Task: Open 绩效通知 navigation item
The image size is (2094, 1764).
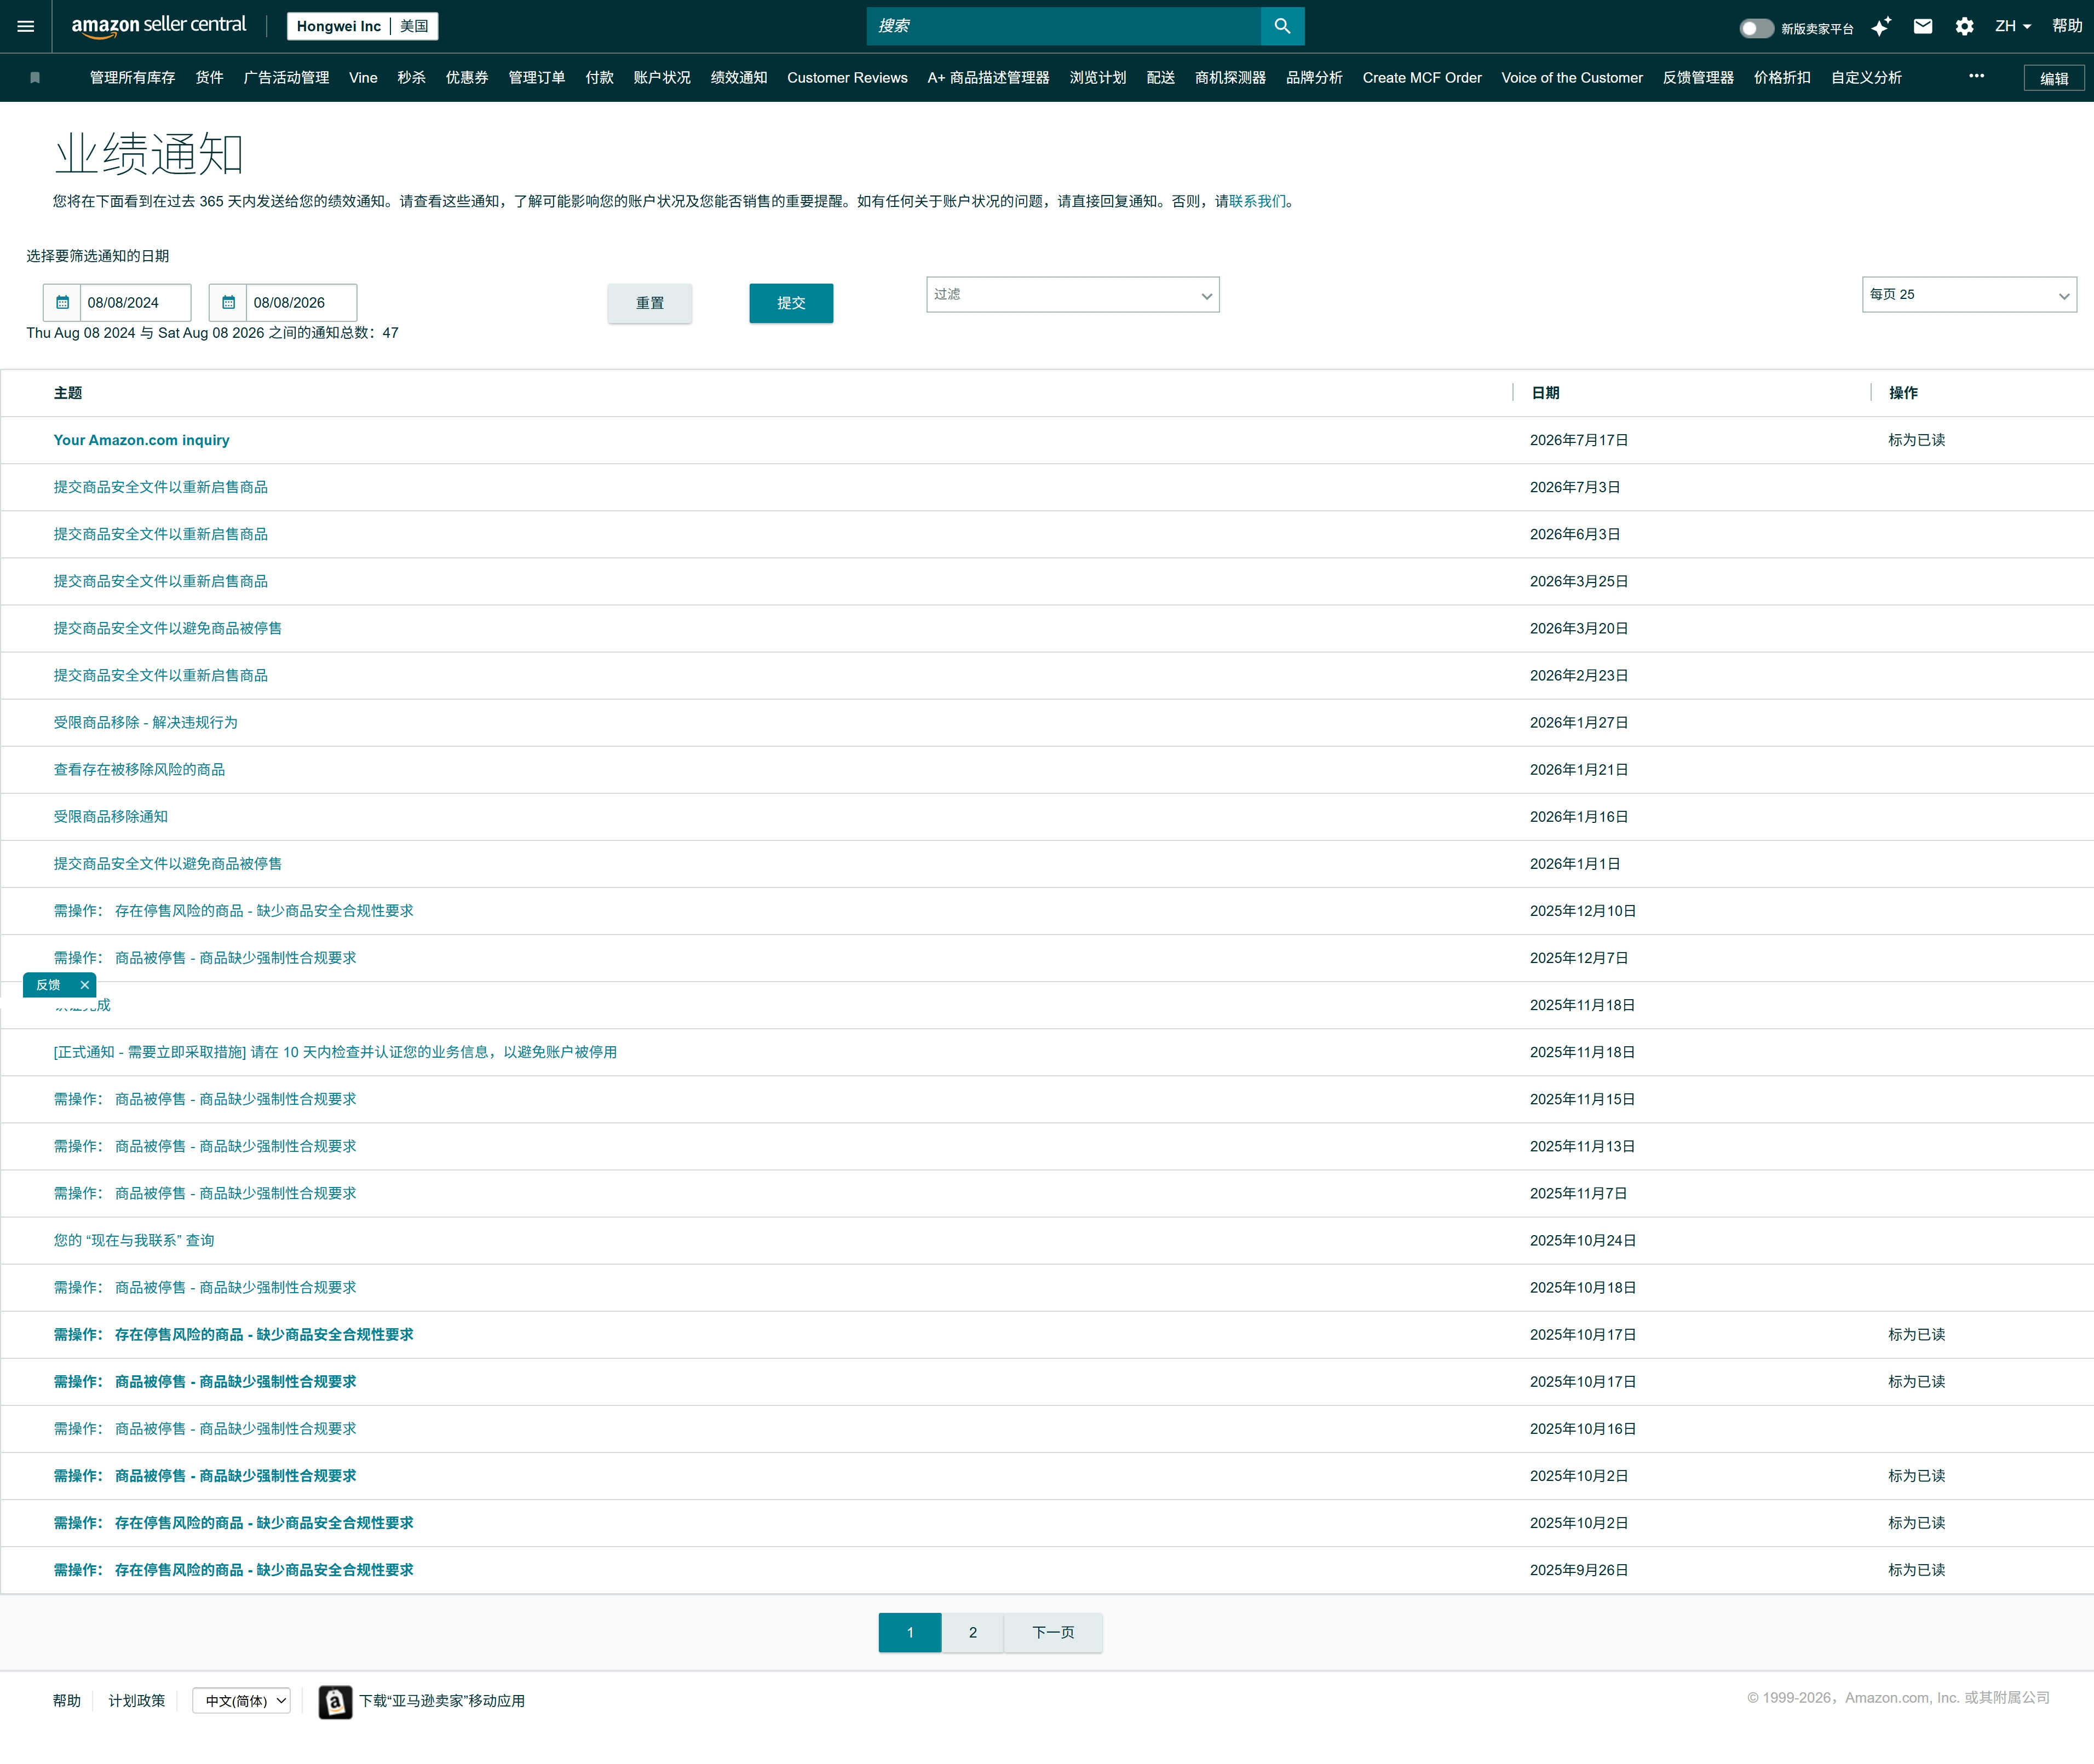Action: [739, 78]
